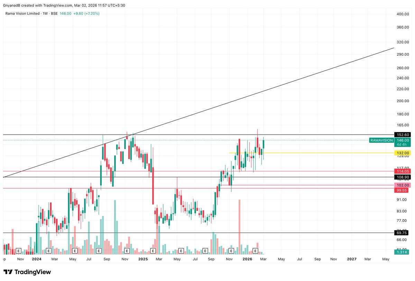
Task: Click the tallest red volume bar
Action: (239, 227)
